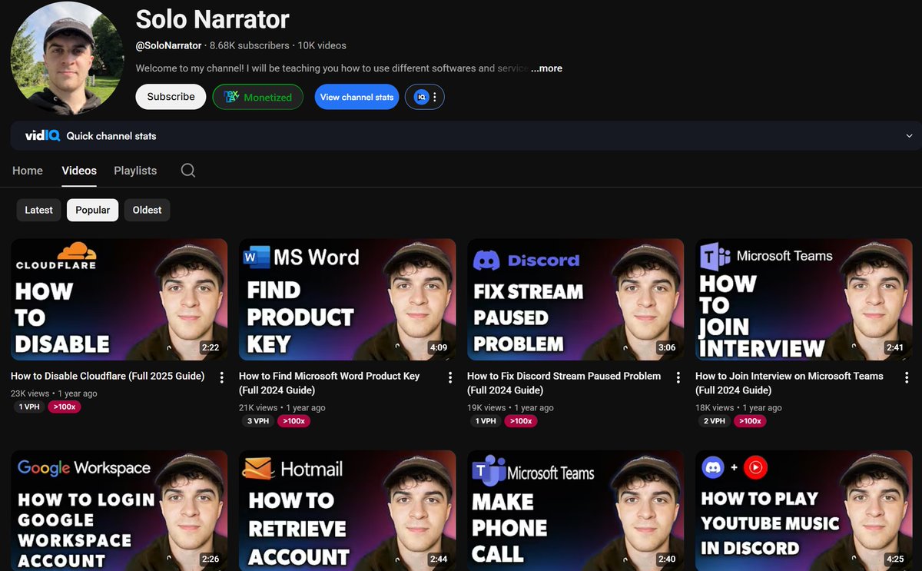Screen dimensions: 922x571
Task: Open View channel stats
Action: click(357, 97)
